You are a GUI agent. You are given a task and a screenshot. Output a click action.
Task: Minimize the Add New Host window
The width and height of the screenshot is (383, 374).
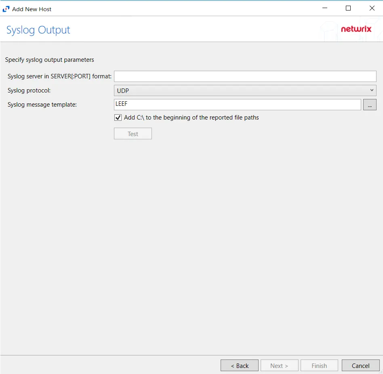click(x=325, y=8)
